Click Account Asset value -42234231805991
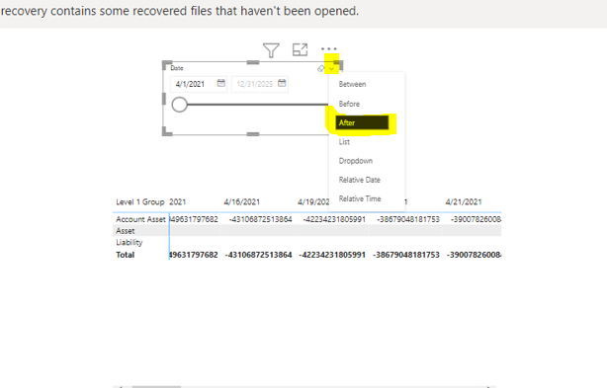607x388 pixels. (334, 219)
